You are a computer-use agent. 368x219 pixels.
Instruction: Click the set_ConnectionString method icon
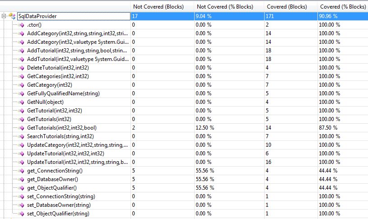point(22,197)
